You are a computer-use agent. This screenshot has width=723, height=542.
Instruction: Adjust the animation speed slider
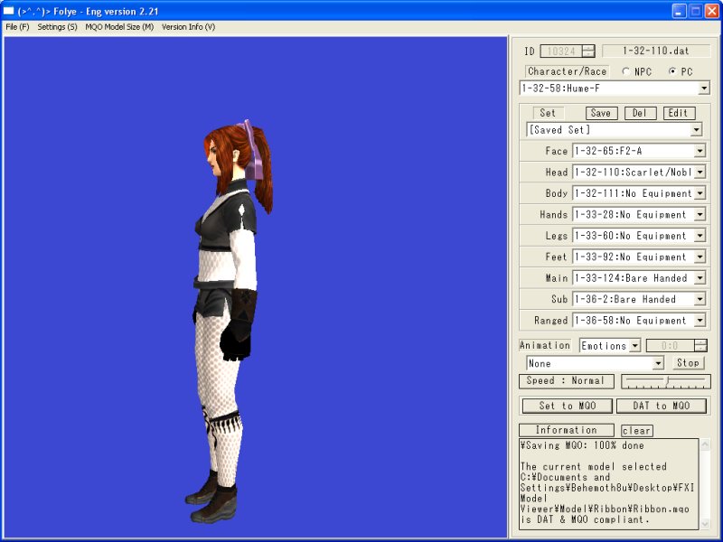point(666,381)
